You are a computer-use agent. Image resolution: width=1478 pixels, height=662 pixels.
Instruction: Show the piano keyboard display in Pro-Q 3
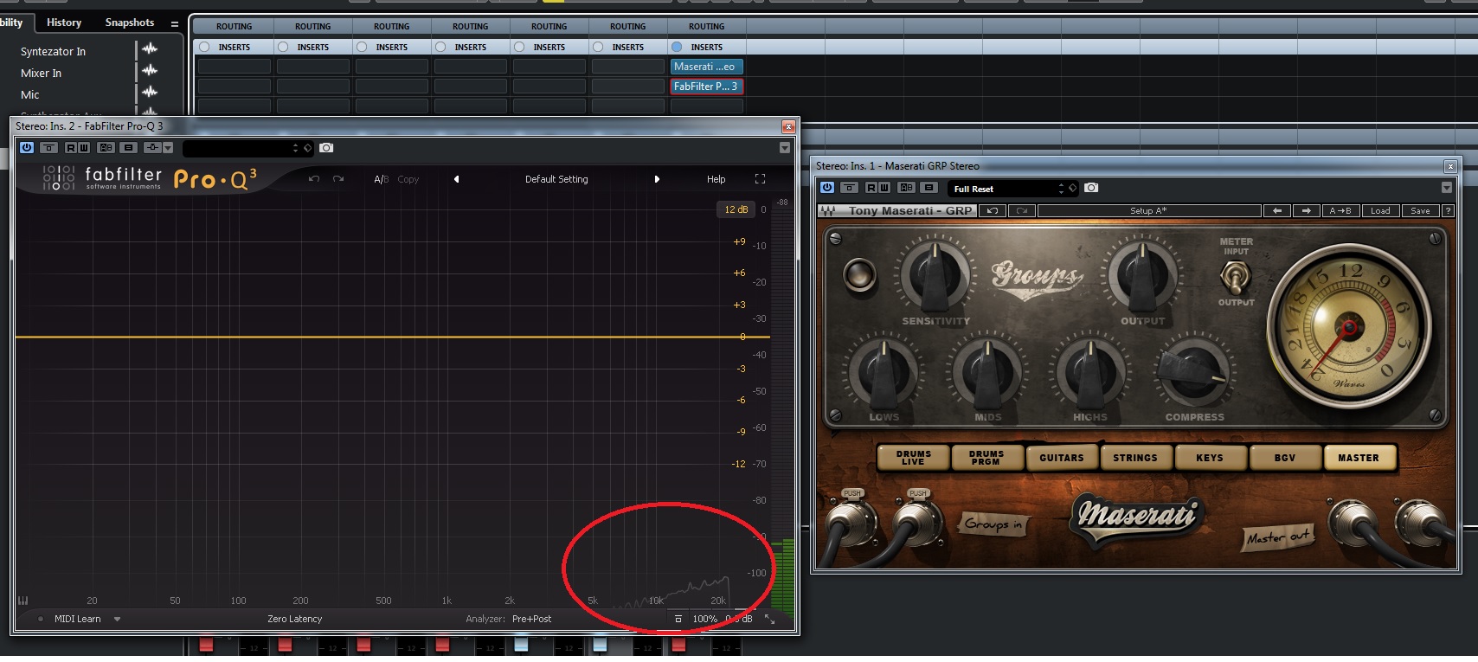click(23, 600)
